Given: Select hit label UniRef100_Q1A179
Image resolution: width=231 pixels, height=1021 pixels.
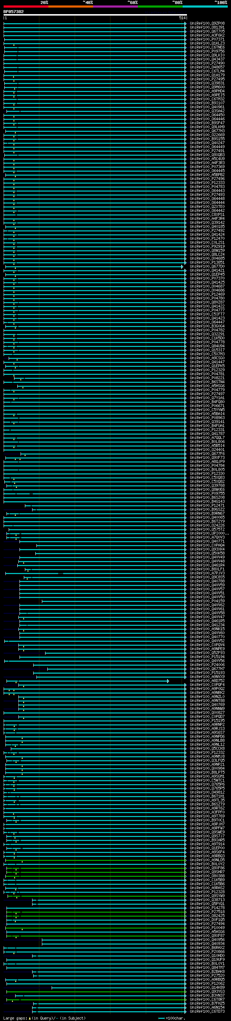Looking at the screenshot, I should pos(207,75).
